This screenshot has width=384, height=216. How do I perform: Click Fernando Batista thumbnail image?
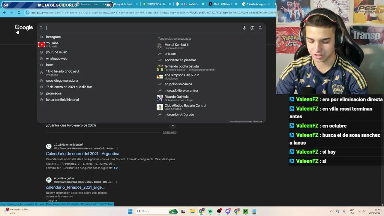click(160, 68)
